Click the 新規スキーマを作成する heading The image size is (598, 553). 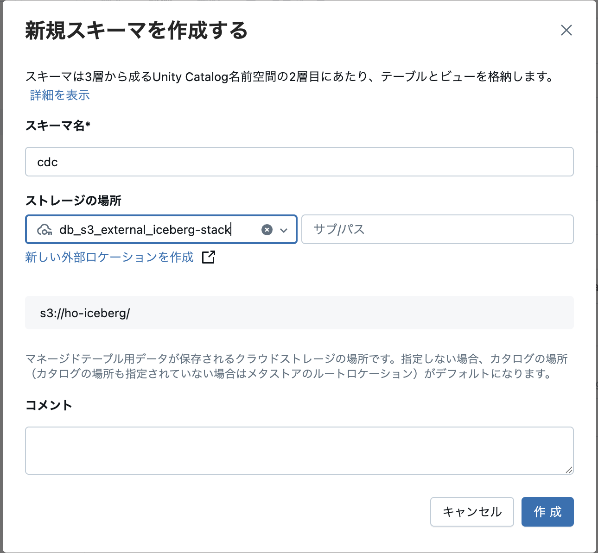(x=136, y=31)
